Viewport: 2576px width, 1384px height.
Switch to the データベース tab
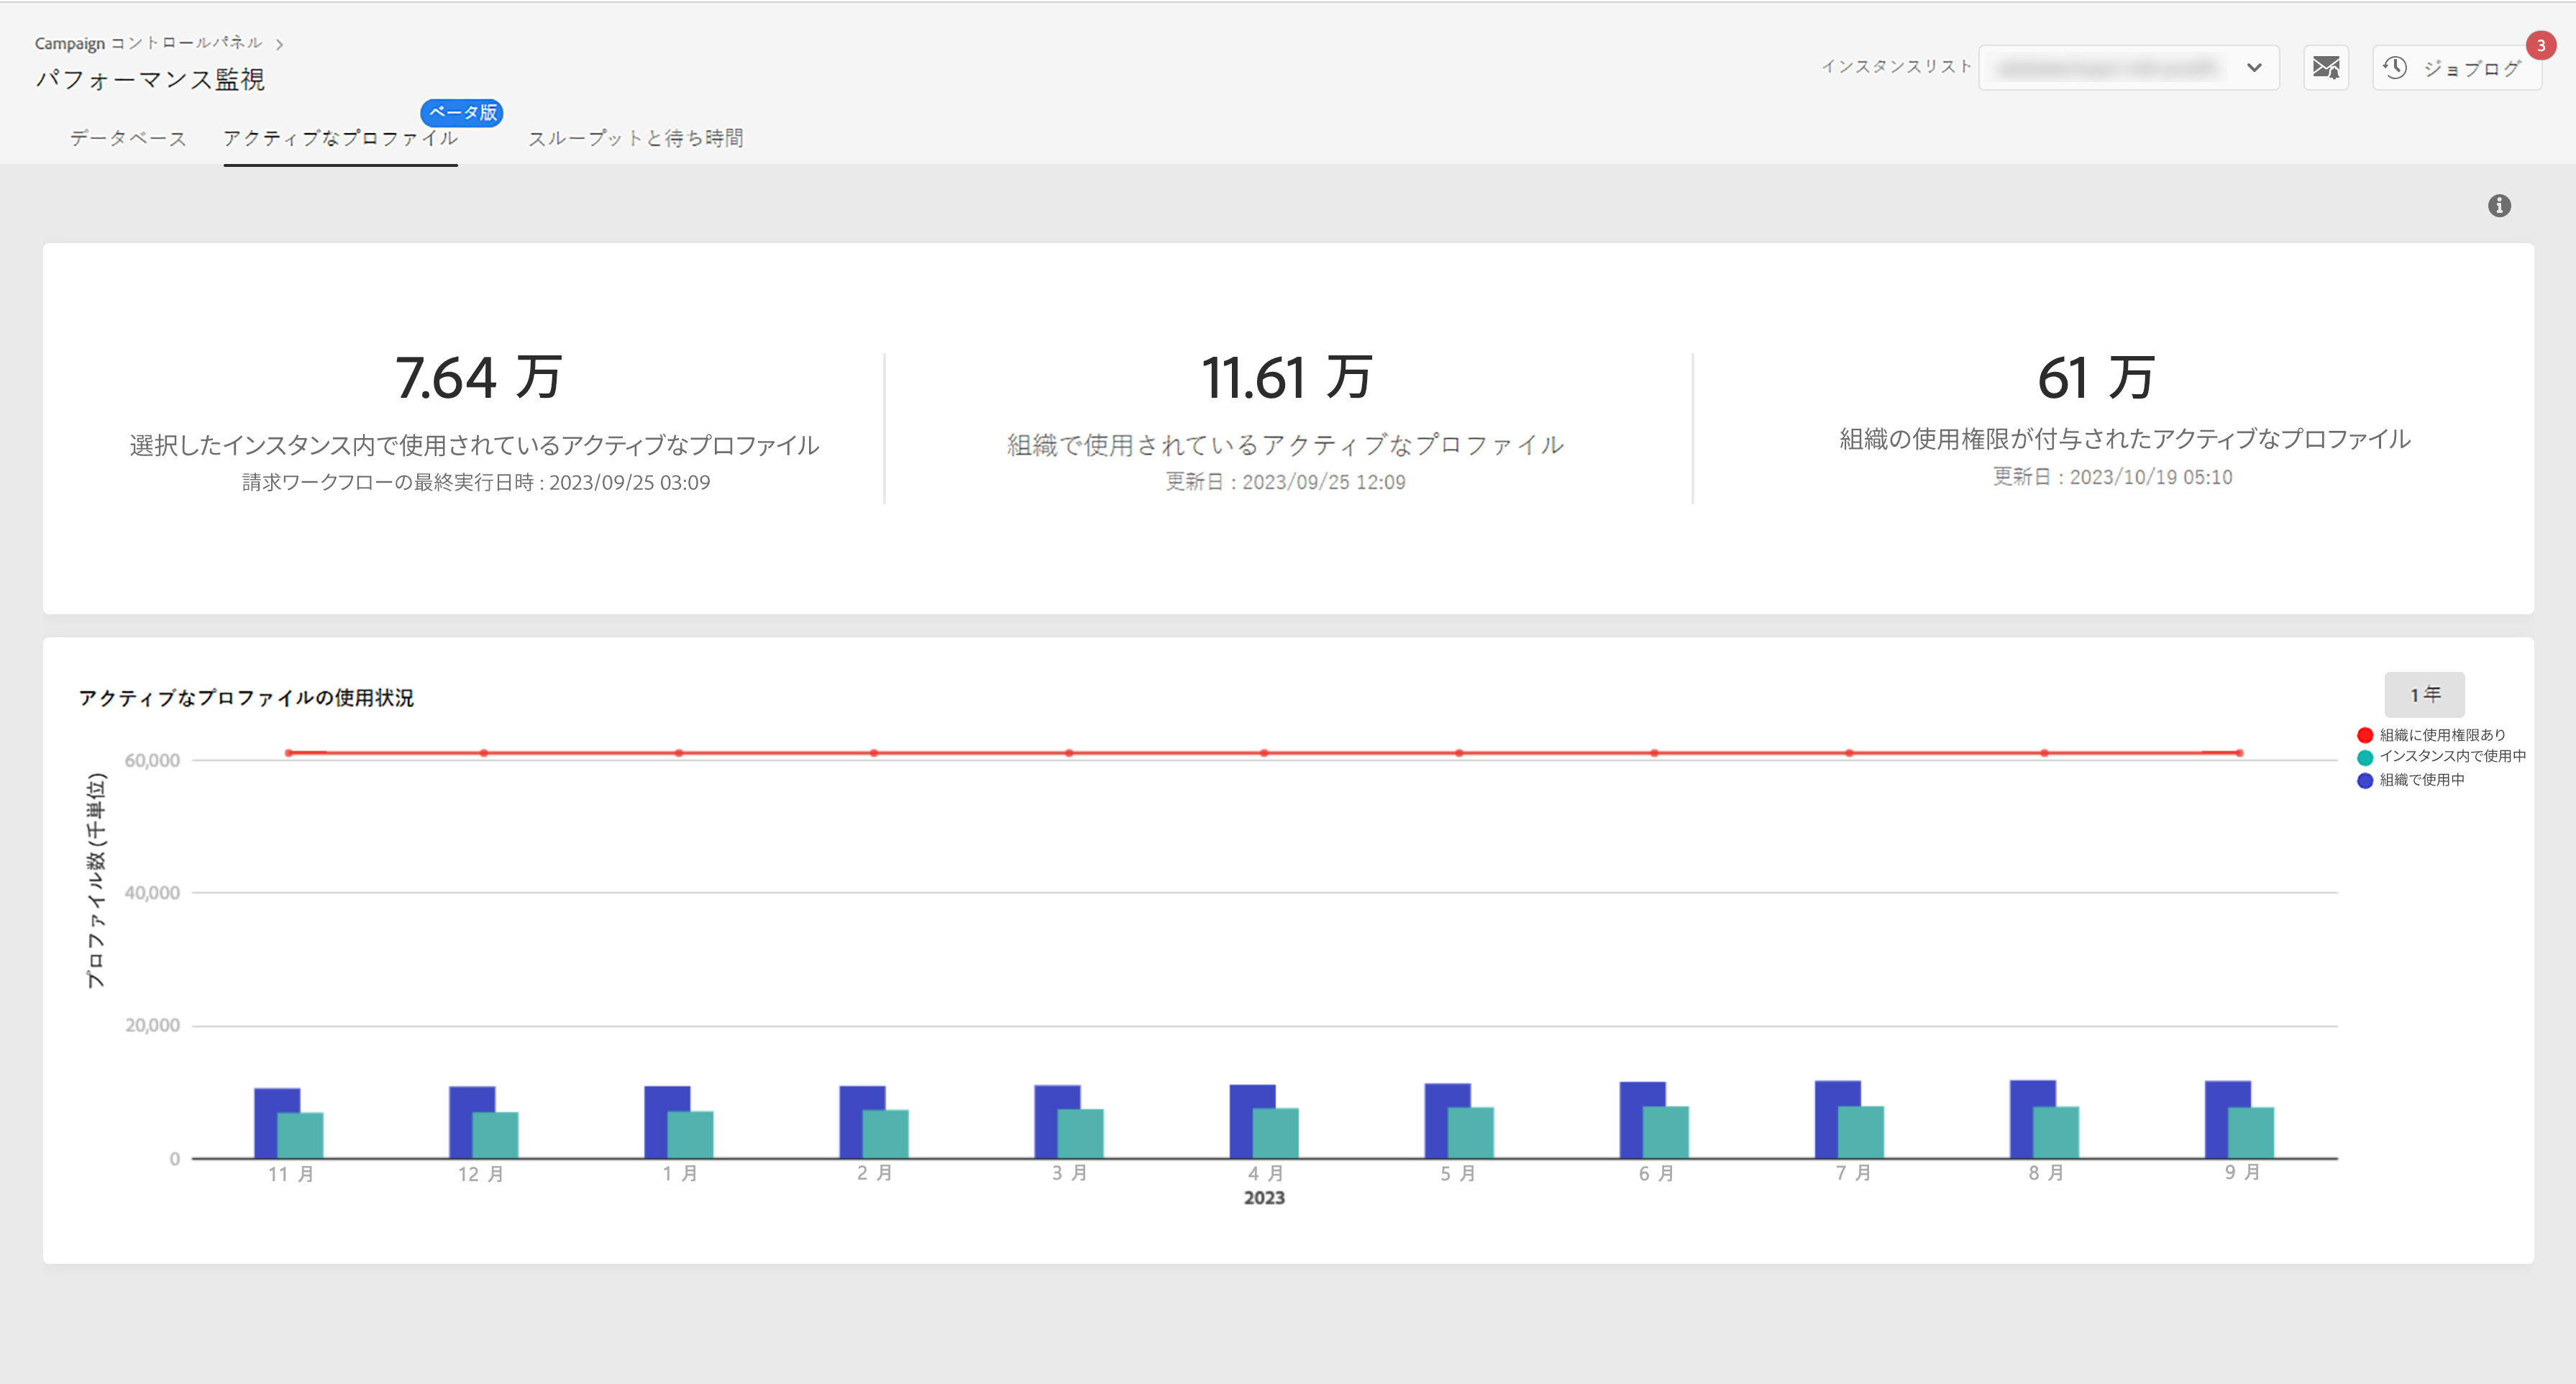[x=128, y=138]
